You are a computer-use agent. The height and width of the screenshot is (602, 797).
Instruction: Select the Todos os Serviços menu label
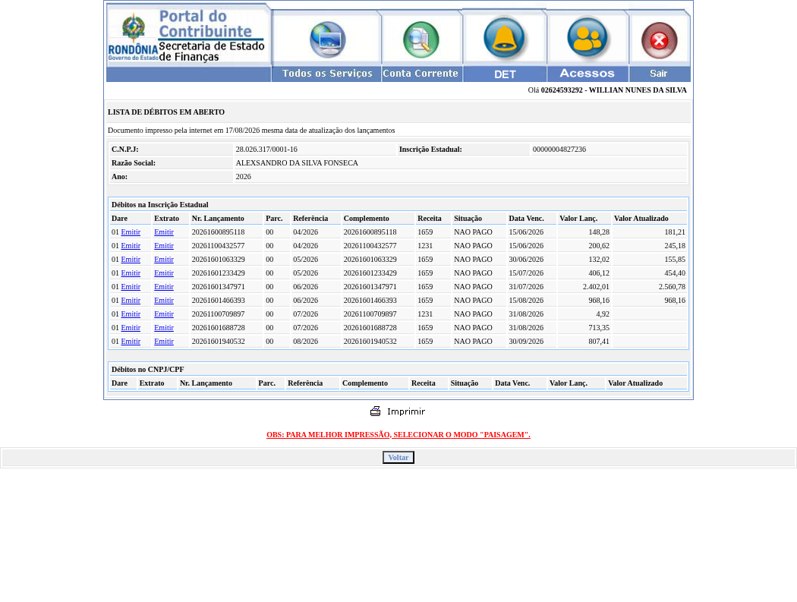(327, 73)
